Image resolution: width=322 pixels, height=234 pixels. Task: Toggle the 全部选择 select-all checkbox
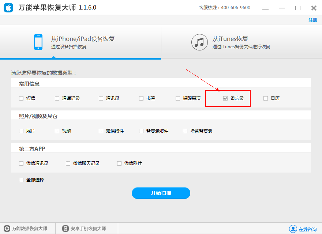click(21, 180)
